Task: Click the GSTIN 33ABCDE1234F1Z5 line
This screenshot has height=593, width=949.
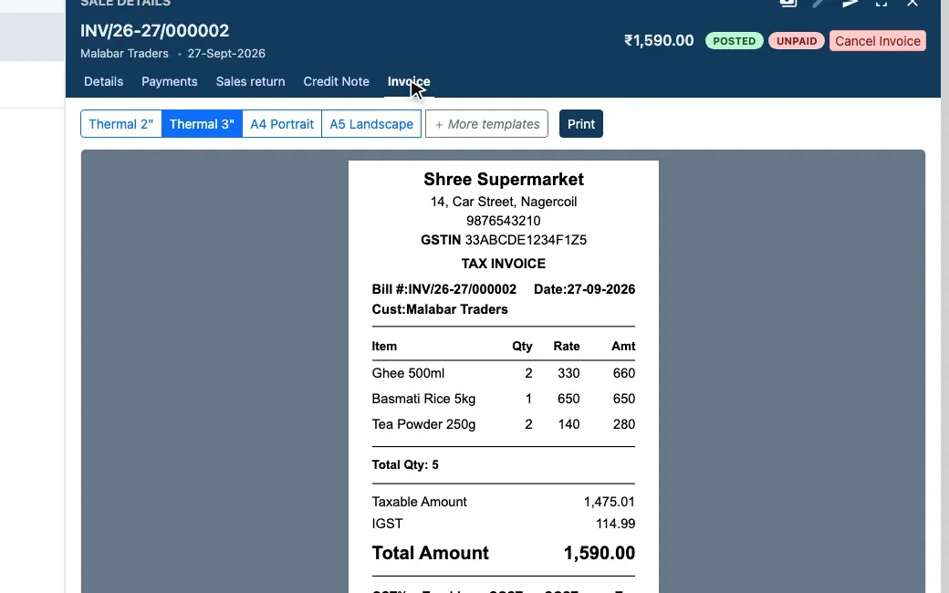Action: [x=504, y=240]
